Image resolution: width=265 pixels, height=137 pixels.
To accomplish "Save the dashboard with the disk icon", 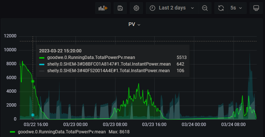I will (x=120, y=8).
